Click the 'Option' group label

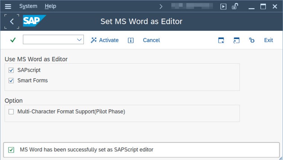(13, 101)
